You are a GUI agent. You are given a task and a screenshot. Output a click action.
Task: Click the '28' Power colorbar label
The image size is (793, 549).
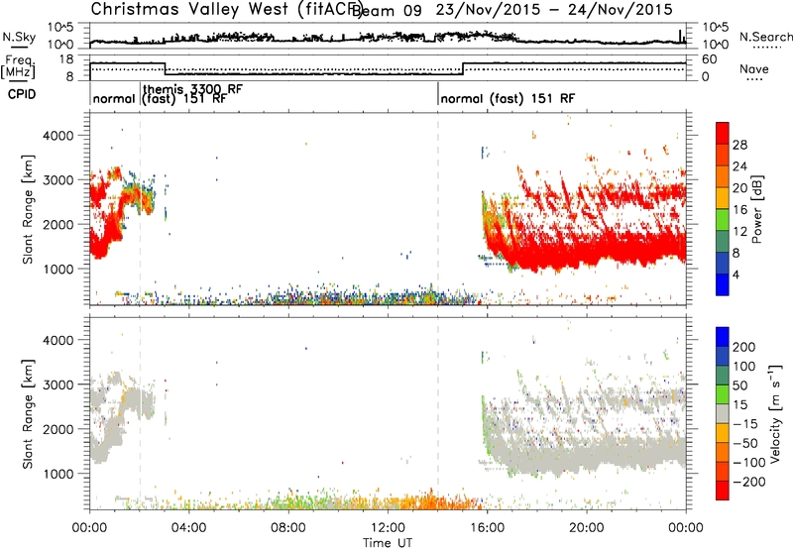pos(739,145)
